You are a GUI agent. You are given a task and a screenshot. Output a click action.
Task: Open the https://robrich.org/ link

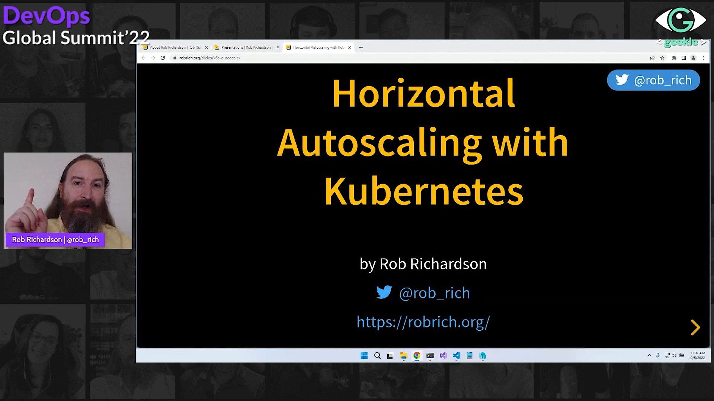(x=423, y=322)
